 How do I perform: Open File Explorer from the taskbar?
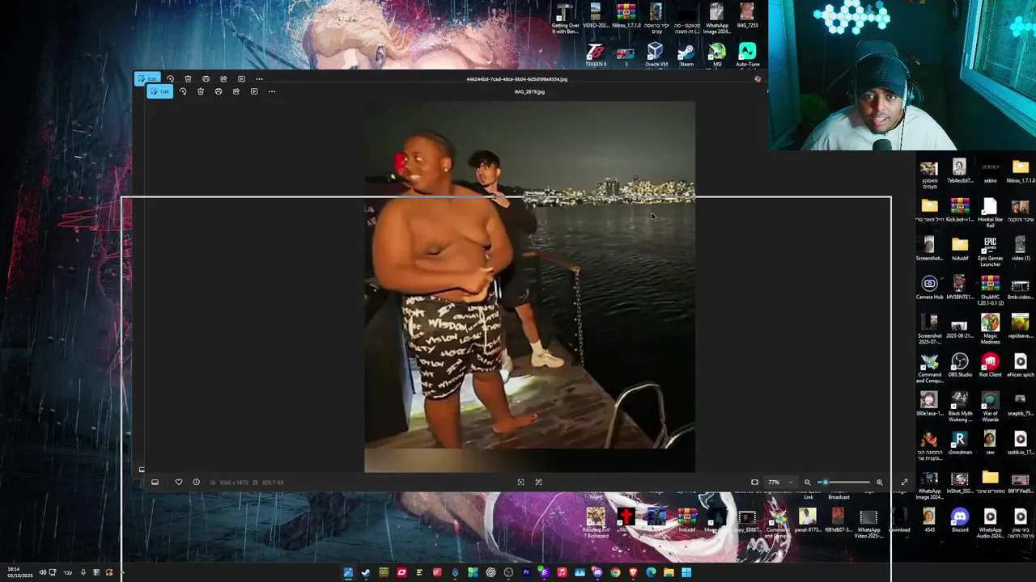[x=669, y=572]
